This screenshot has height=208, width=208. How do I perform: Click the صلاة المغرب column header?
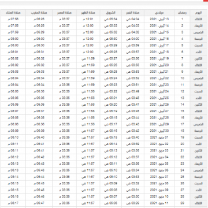[x=39, y=13]
